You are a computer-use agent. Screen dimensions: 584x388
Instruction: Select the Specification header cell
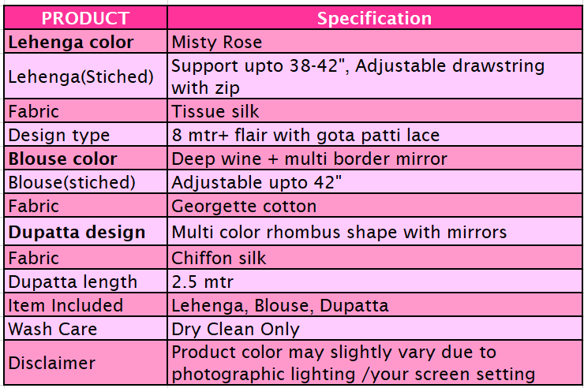[x=375, y=18]
